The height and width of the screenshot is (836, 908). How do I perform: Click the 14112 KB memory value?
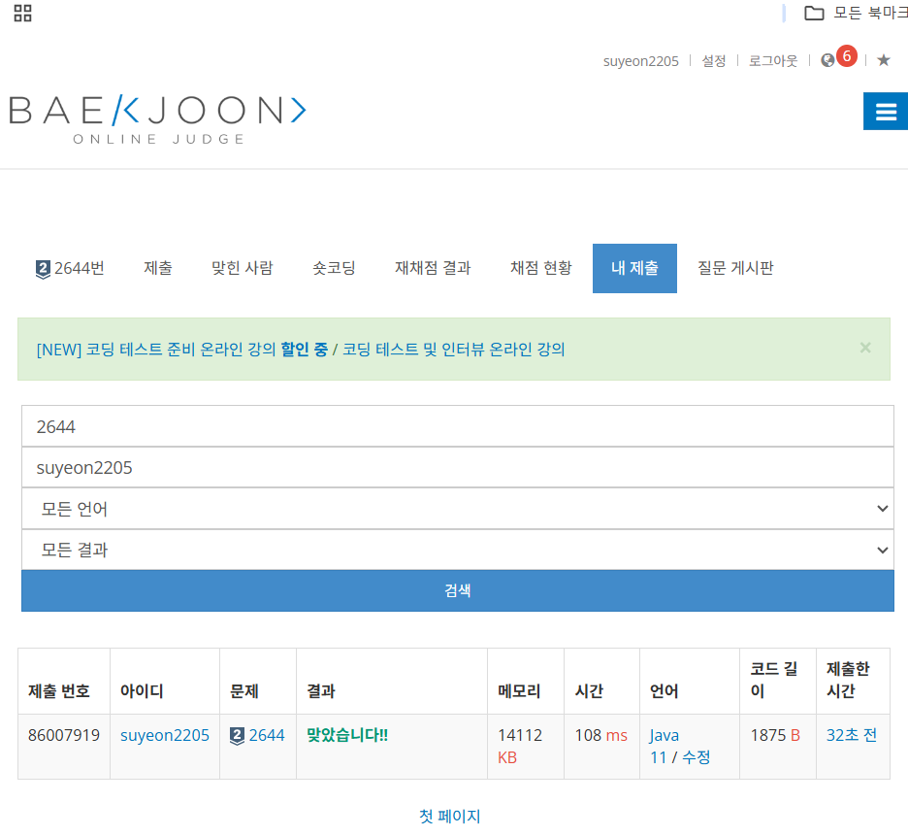(x=520, y=746)
